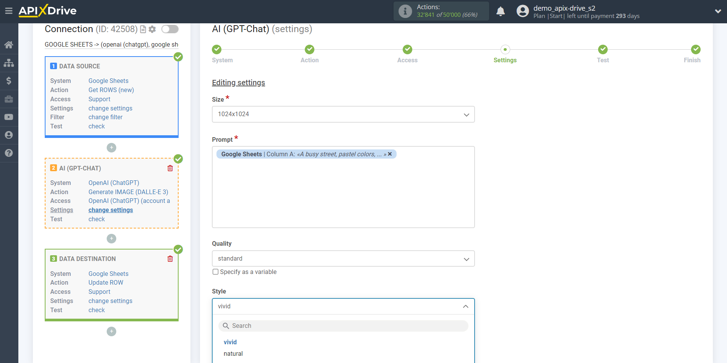Viewport: 727px width, 363px height.
Task: Open the hamburger menu
Action: 8,11
